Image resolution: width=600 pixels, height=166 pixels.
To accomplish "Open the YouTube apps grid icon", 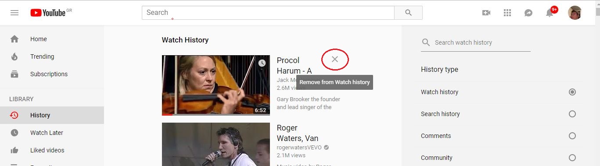I will click(x=507, y=13).
